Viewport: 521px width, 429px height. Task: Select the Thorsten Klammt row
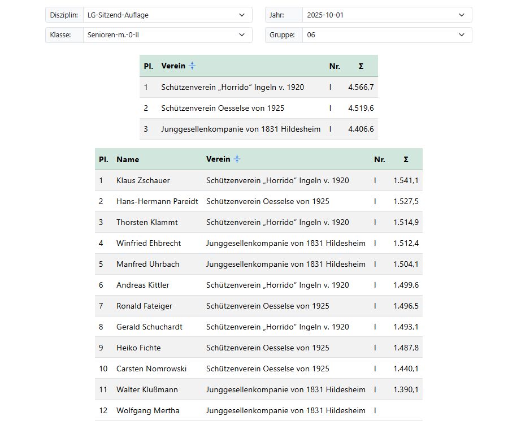tap(147, 223)
